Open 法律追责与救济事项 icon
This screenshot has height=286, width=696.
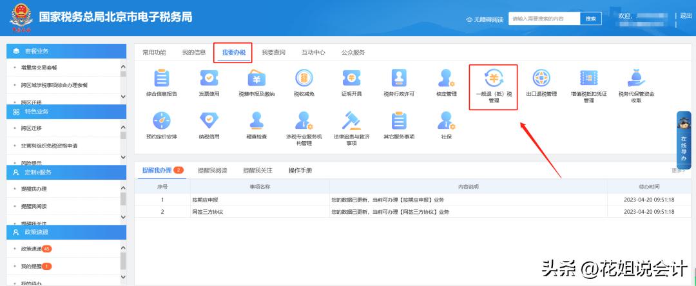coord(352,120)
